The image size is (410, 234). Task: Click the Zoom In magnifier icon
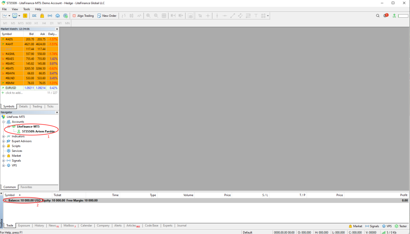[148, 16]
